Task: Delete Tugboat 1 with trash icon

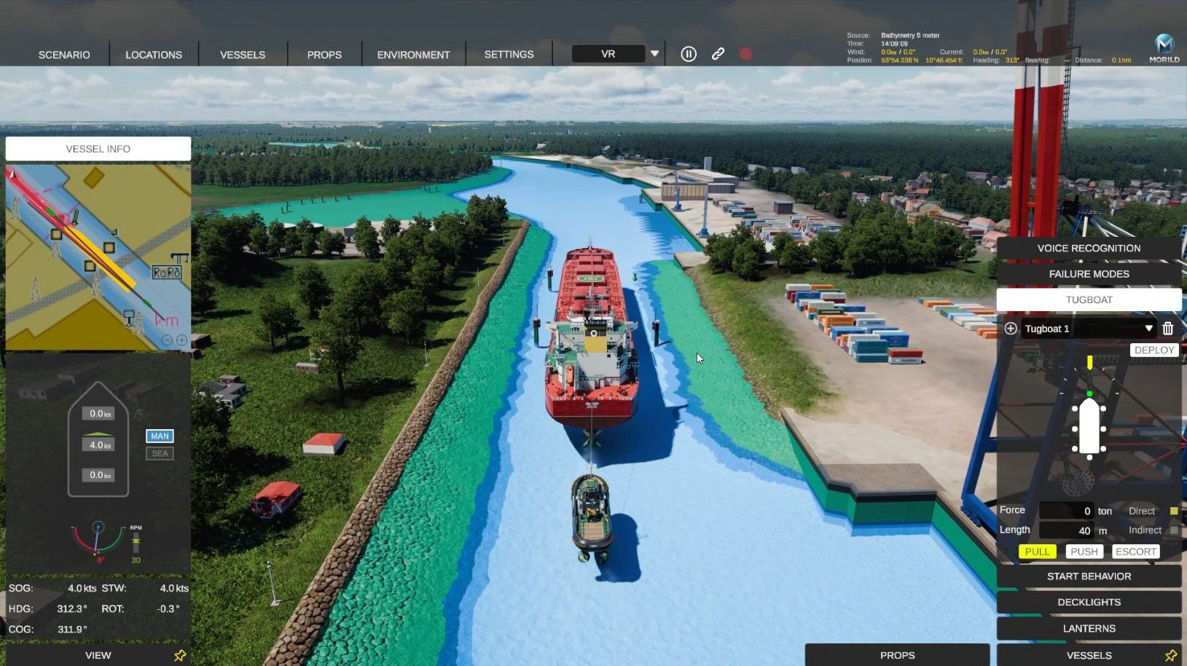Action: [x=1168, y=329]
